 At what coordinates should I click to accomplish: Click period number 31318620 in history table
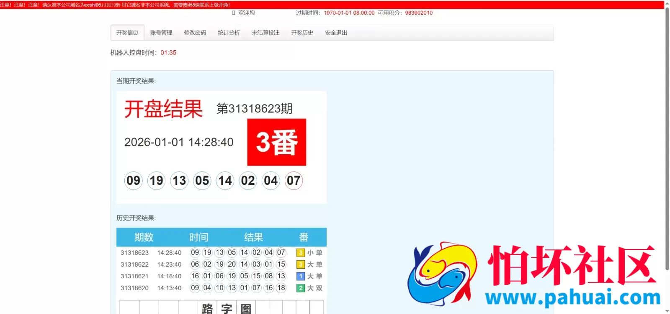click(x=134, y=288)
